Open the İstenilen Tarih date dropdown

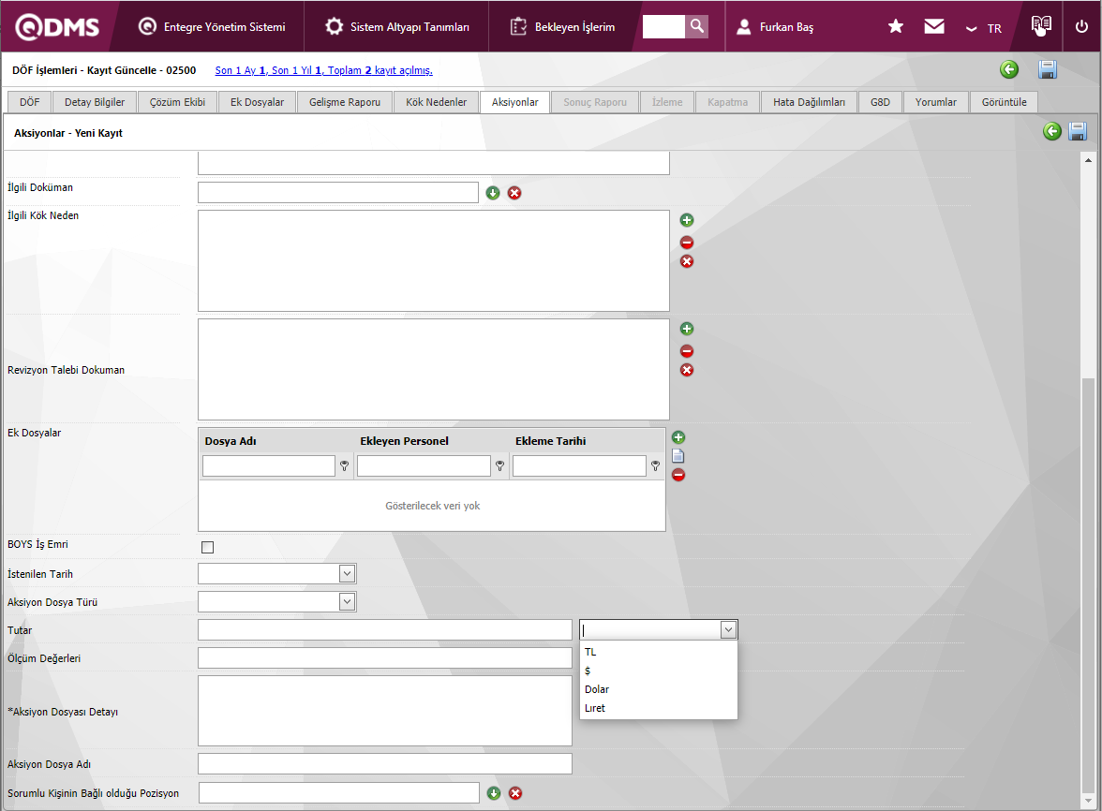click(x=347, y=574)
